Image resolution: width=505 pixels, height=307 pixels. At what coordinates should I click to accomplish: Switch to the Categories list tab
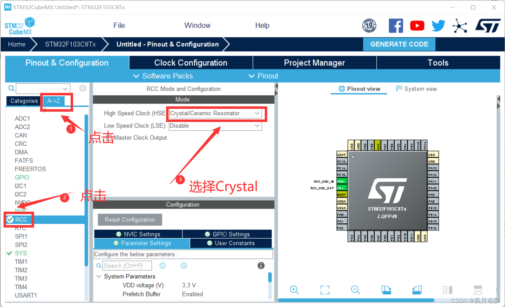click(x=24, y=101)
